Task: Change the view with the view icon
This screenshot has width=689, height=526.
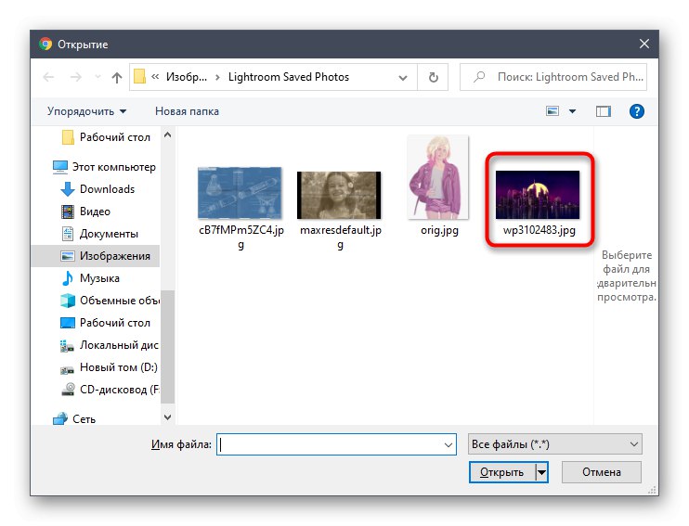Action: [x=552, y=111]
